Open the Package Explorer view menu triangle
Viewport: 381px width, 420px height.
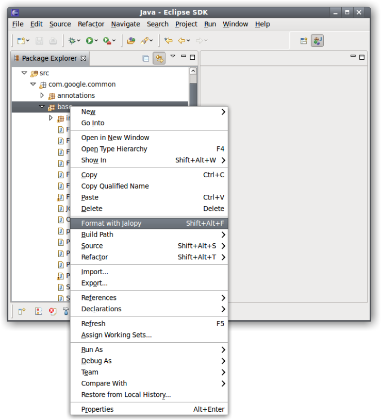(x=173, y=56)
